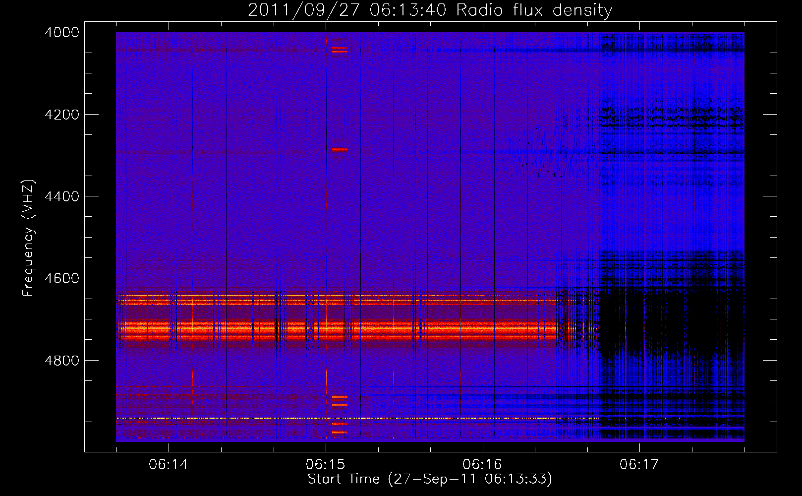Screen dimensions: 802x496
Task: Click the plot title '2011/09/27 06:13:40 Radio flux density'
Action: [x=430, y=10]
